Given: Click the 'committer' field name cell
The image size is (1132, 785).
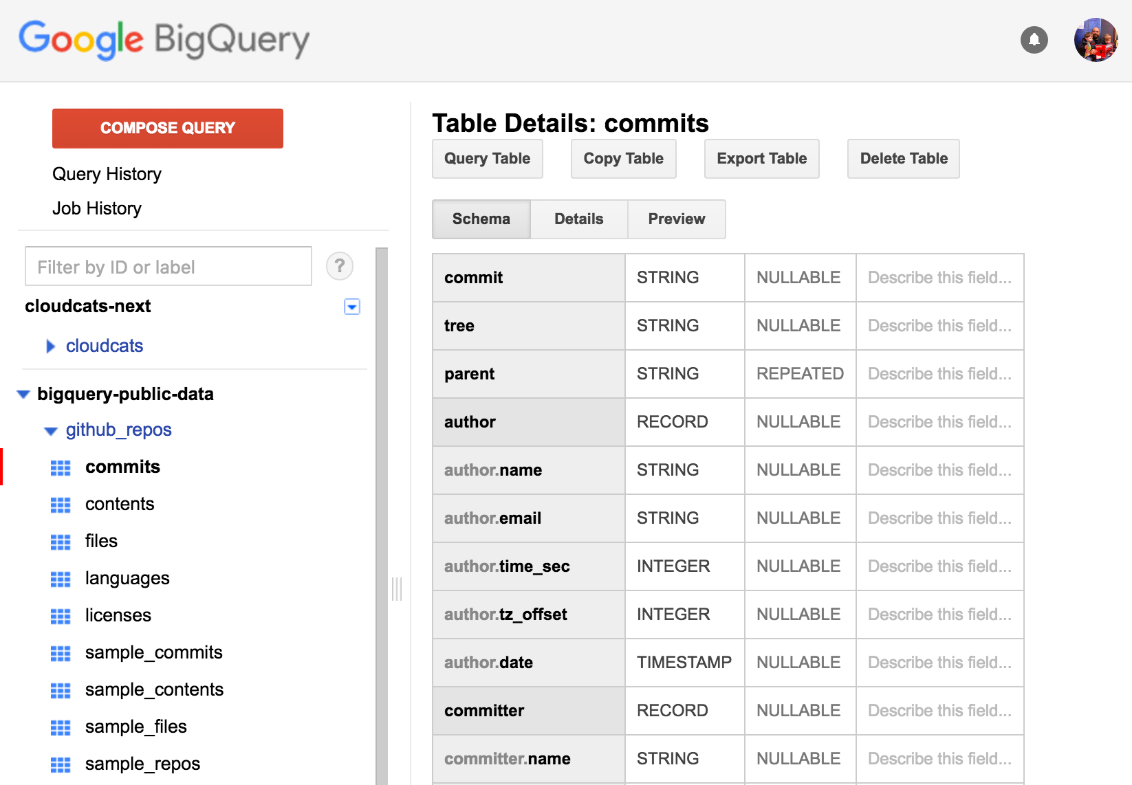Looking at the screenshot, I should [529, 711].
